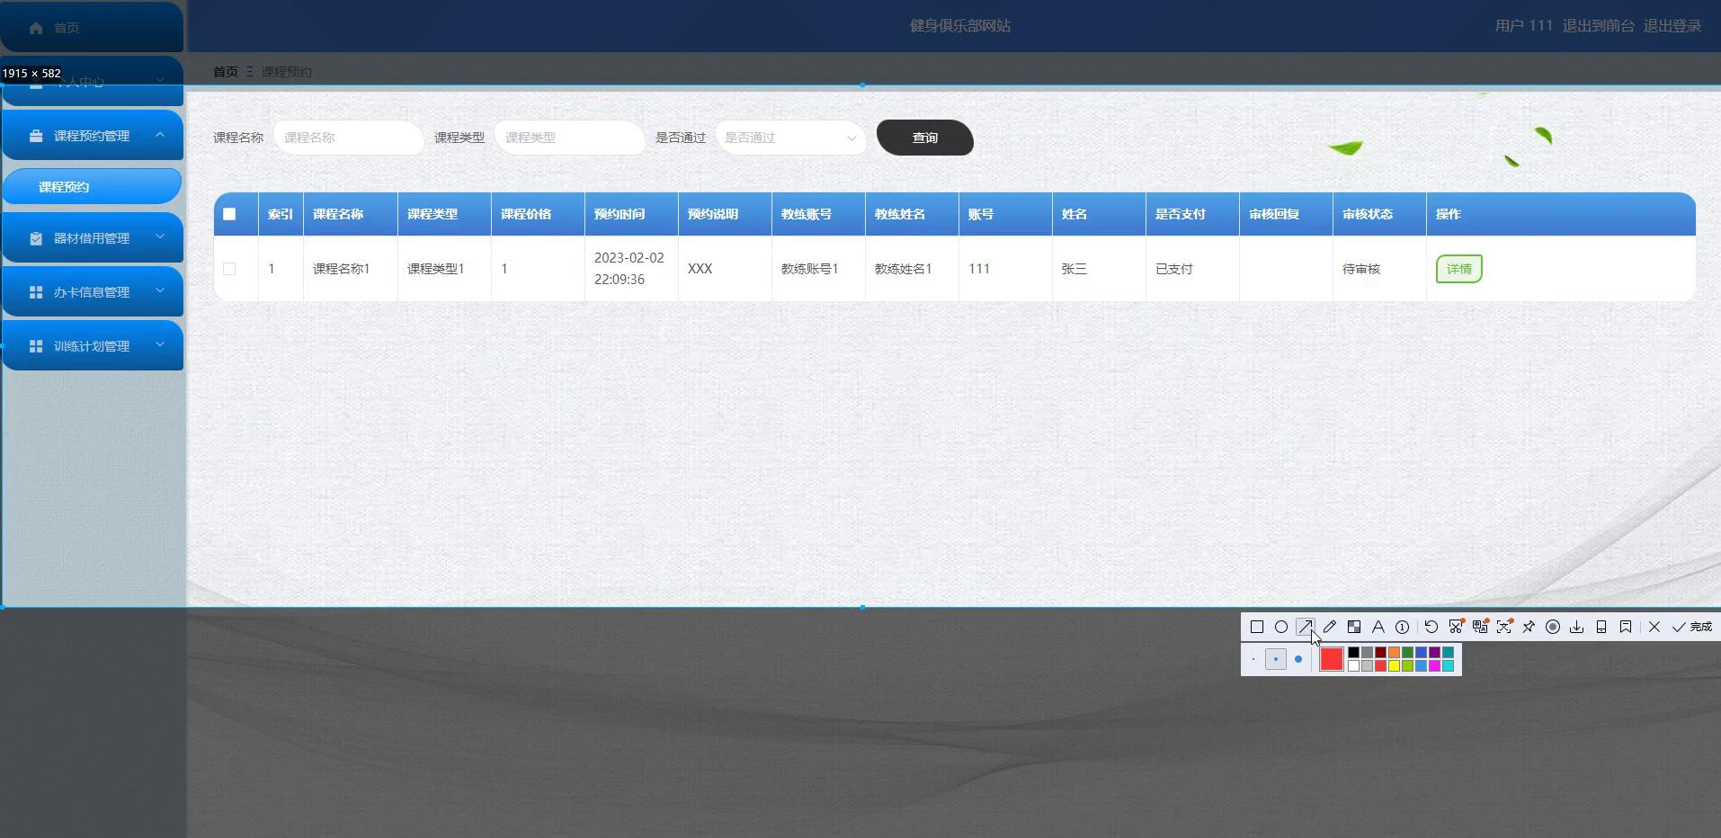Image resolution: width=1721 pixels, height=838 pixels.
Task: Expand the 训练计划管理 menu
Action: pos(92,346)
